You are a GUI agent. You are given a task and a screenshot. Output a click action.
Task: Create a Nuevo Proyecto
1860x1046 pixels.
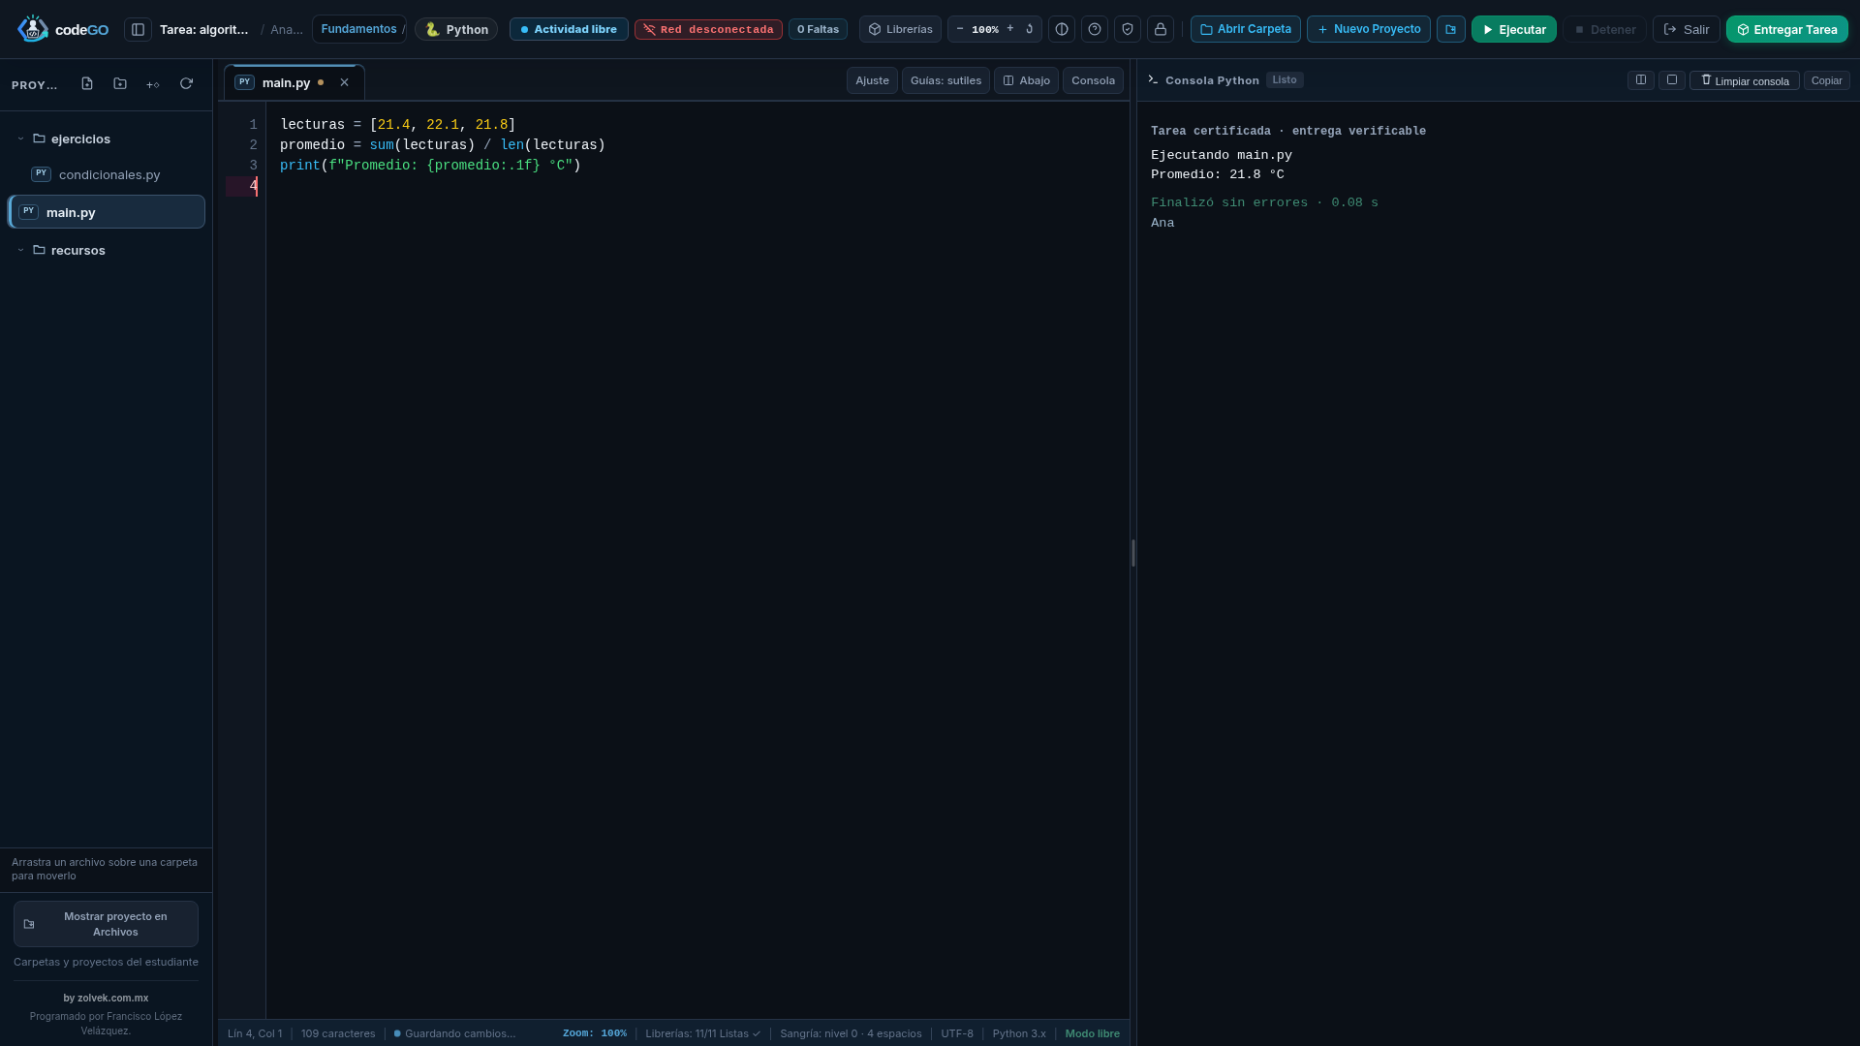pos(1369,29)
